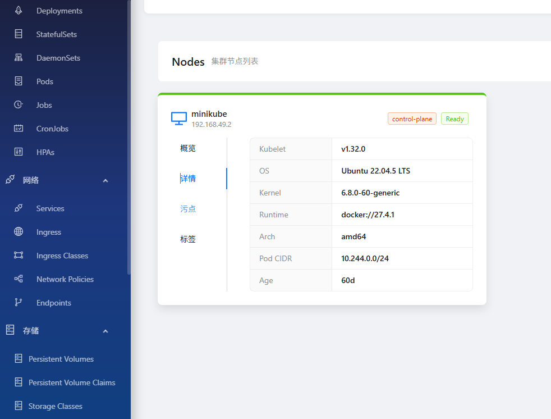Click Kernel value 6.8.0-60-generic

[370, 193]
